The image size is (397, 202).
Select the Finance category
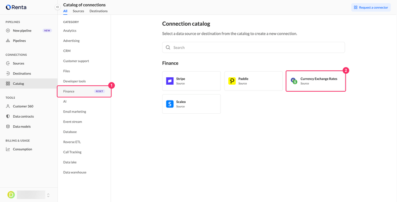[x=69, y=91]
